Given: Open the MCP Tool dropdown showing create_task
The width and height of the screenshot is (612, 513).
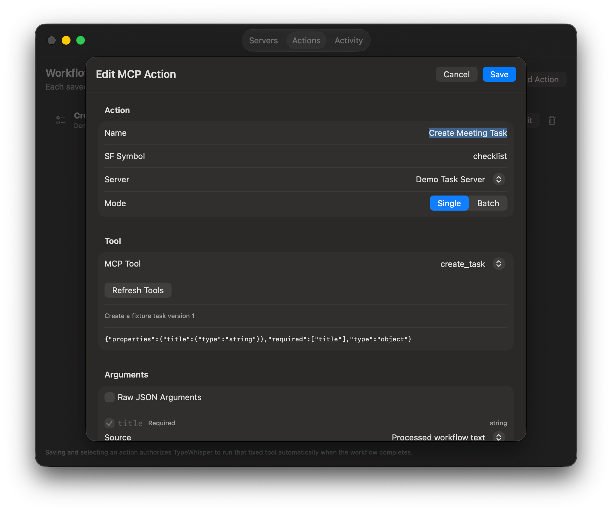Looking at the screenshot, I should point(472,264).
